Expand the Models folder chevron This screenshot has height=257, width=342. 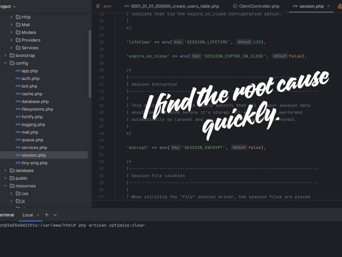point(11,32)
